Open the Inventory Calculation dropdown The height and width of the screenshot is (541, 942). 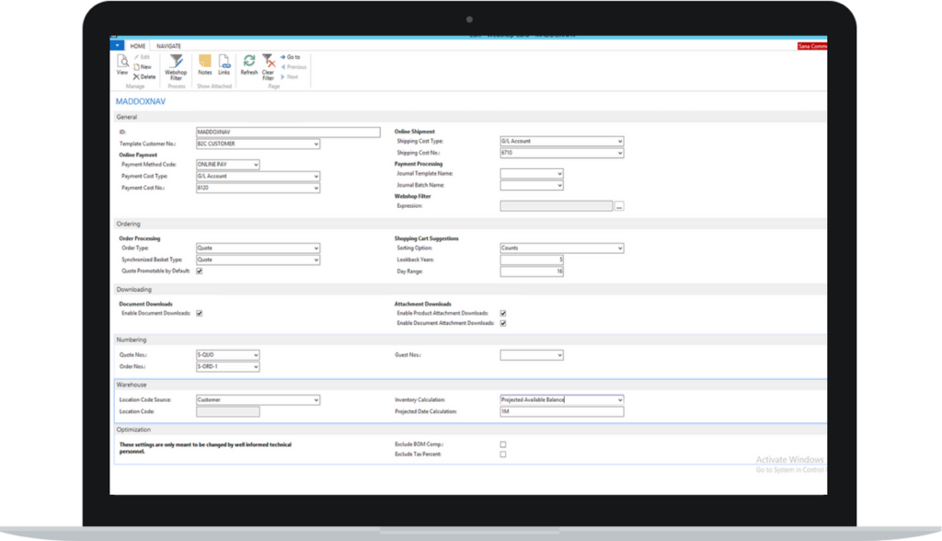(x=620, y=400)
